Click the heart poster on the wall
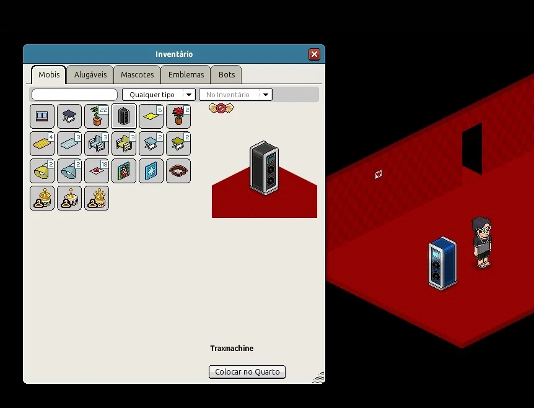 pyautogui.click(x=379, y=174)
